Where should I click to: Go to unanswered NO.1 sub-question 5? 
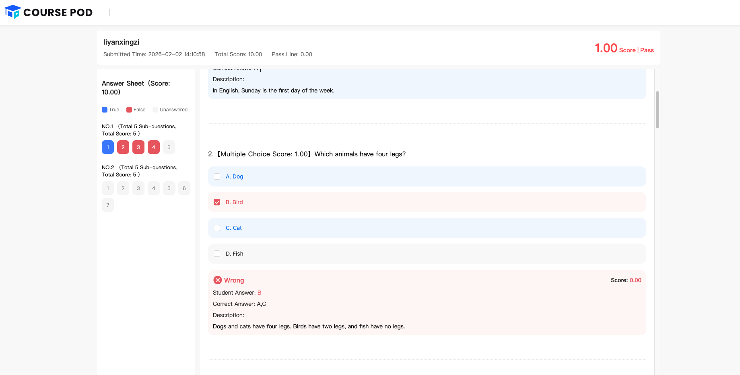[x=169, y=147]
